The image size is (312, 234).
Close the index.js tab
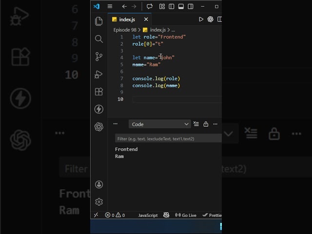click(x=146, y=19)
